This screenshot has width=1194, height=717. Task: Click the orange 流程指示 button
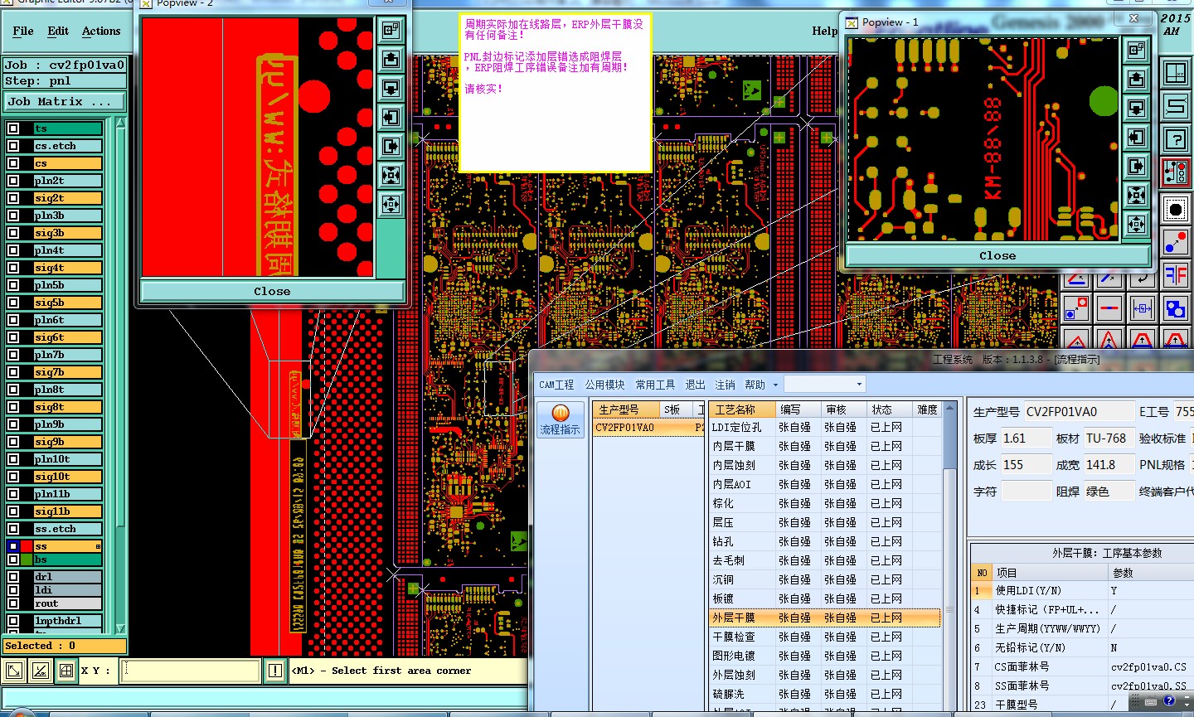coord(560,419)
